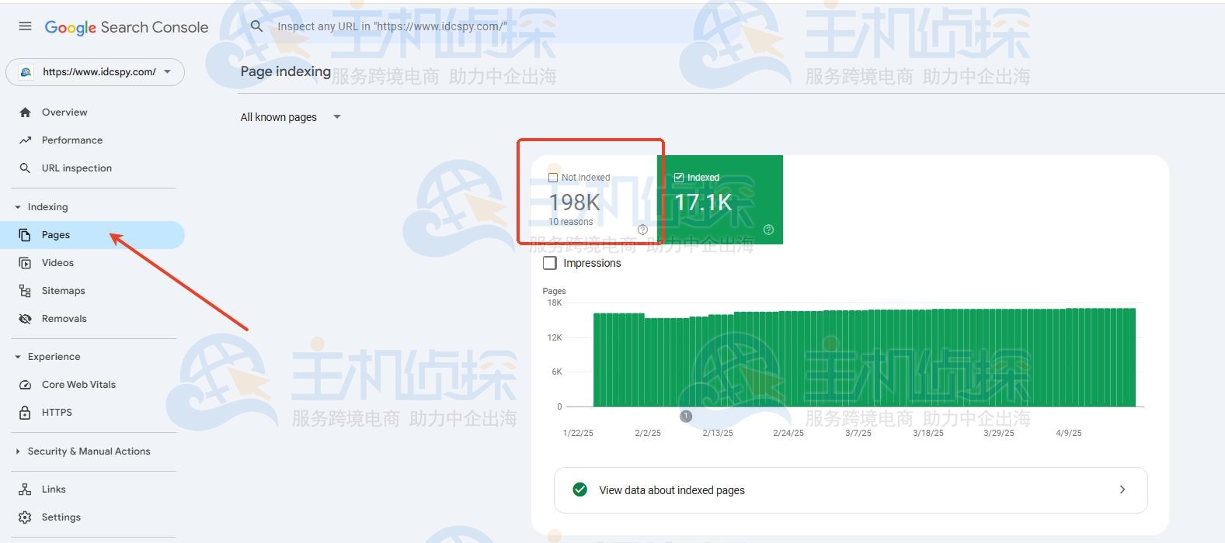1225x543 pixels.
Task: Enable the Not indexed checkbox
Action: pos(553,178)
